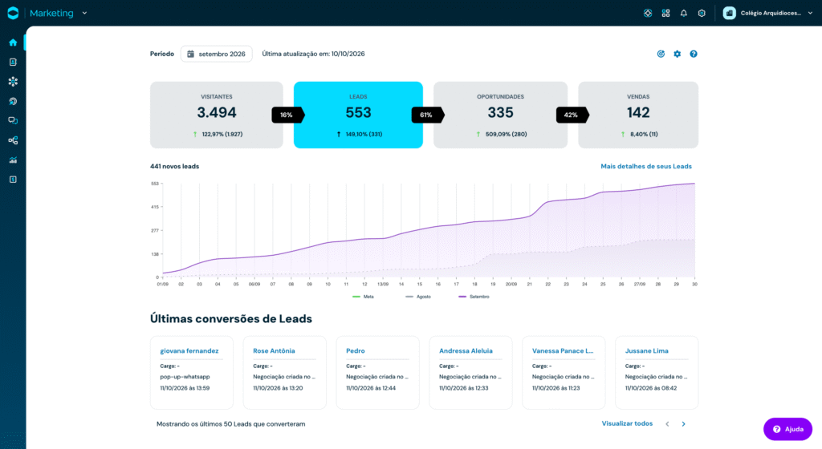Open lead Jussane Lima

coord(646,350)
